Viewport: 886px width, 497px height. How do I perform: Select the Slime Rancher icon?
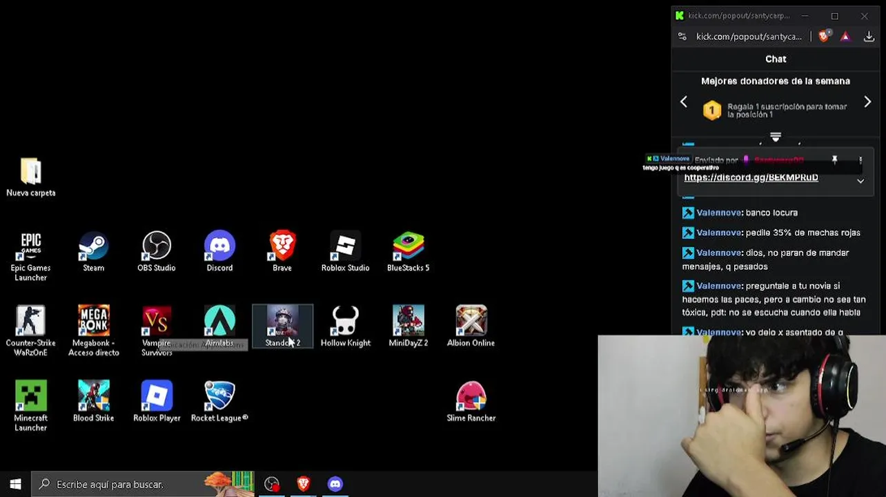471,402
